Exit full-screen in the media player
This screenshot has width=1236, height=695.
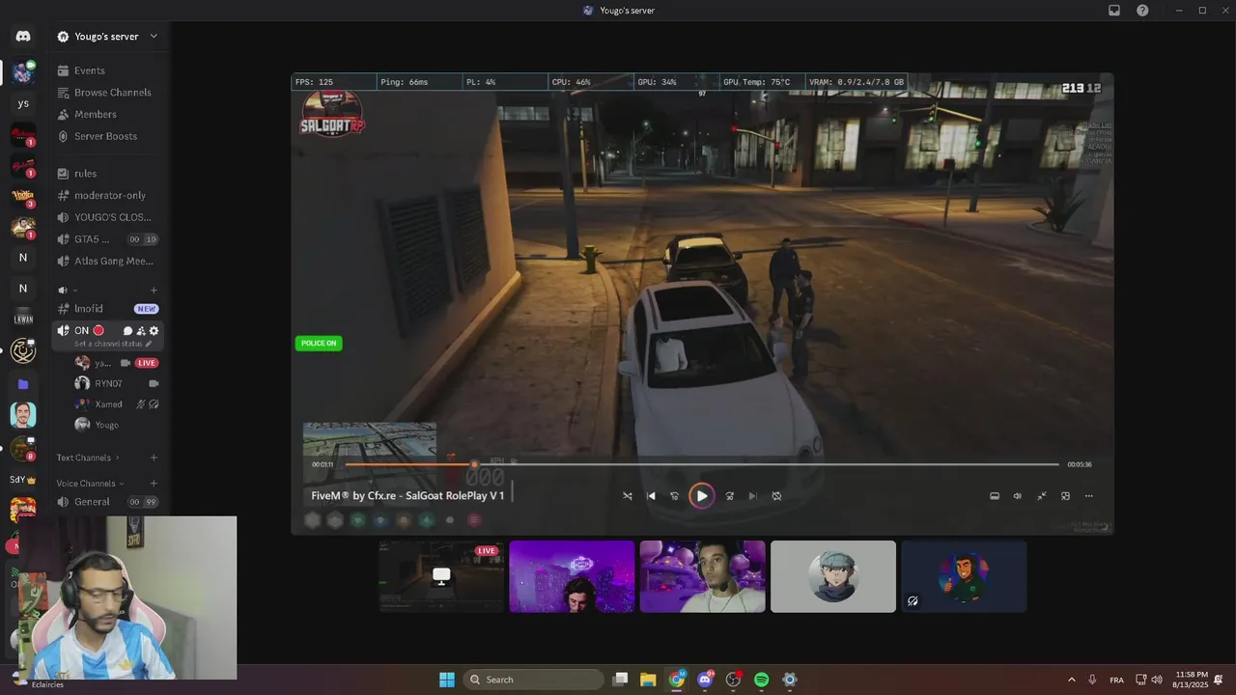click(1042, 496)
